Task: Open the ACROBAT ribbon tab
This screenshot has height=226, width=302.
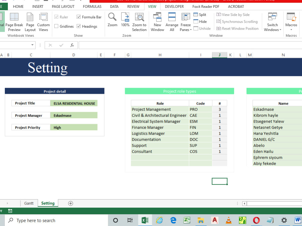Action: [236, 7]
